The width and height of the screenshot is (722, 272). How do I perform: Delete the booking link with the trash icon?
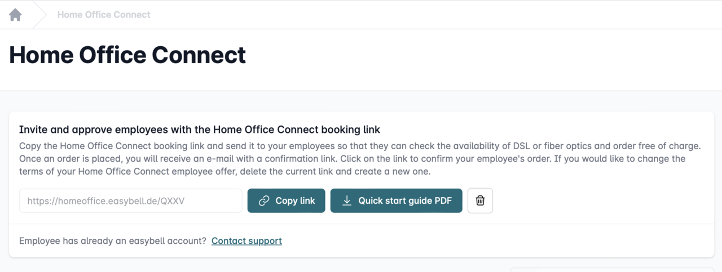480,201
